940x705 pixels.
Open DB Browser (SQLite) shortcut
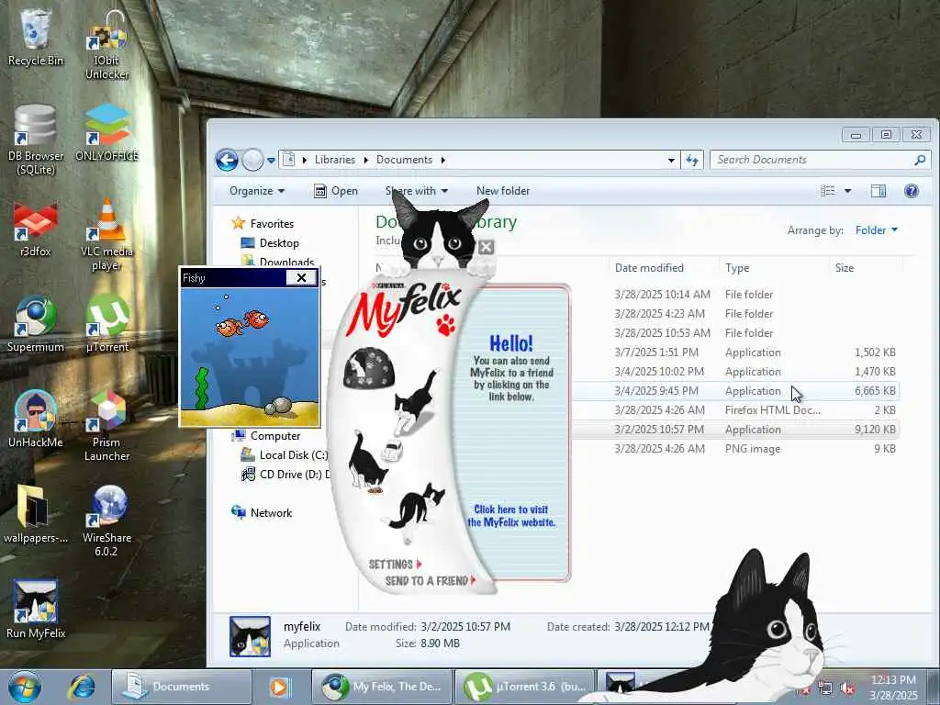36,140
